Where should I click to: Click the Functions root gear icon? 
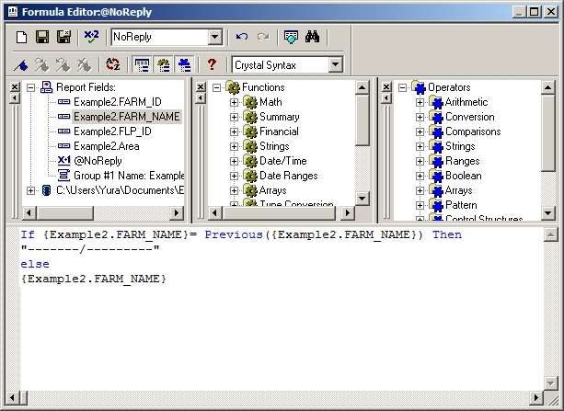[x=233, y=87]
